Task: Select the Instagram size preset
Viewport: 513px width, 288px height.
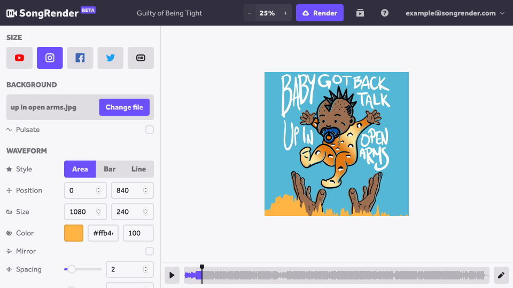Action: [50, 58]
